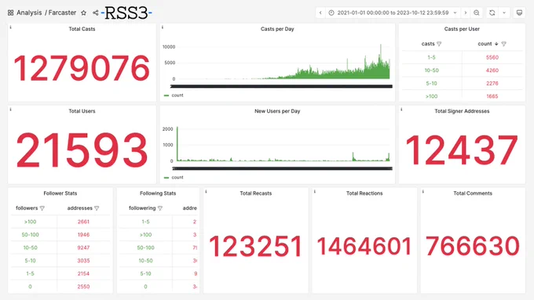Open Casts per User panel title menu
The height and width of the screenshot is (300, 534).
pos(462,29)
